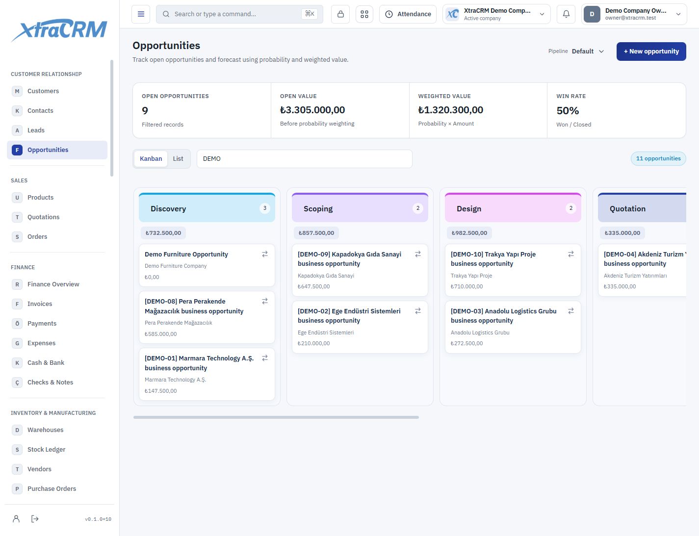This screenshot has height=536, width=699.
Task: Open the Demo Furniture Opportunity card title
Action: click(186, 255)
